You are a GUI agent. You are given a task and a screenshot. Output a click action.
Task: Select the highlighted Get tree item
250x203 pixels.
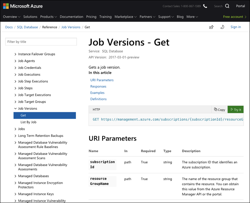point(45,115)
